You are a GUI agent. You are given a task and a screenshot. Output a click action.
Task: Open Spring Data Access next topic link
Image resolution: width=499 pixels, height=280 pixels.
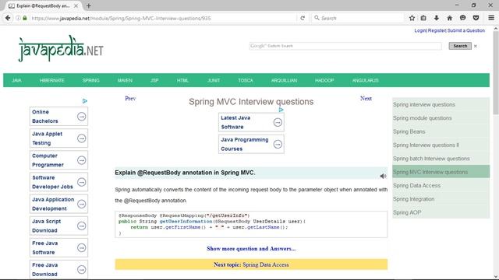point(266,264)
